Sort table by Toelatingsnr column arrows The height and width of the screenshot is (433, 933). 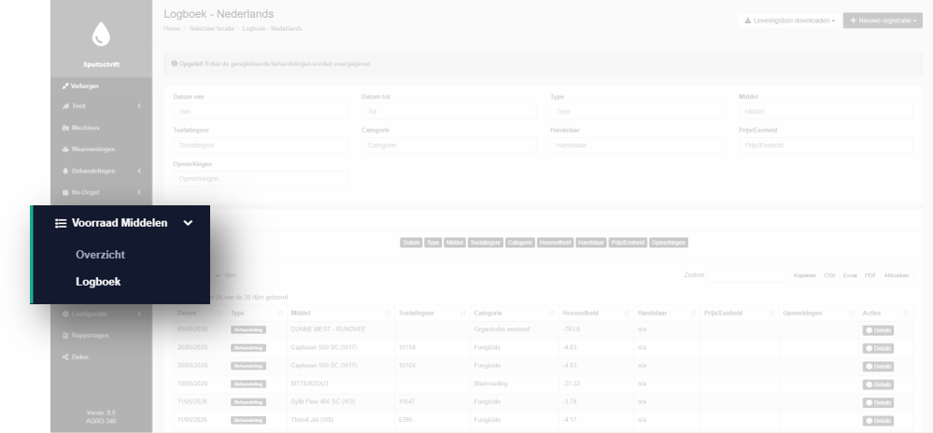pos(463,314)
